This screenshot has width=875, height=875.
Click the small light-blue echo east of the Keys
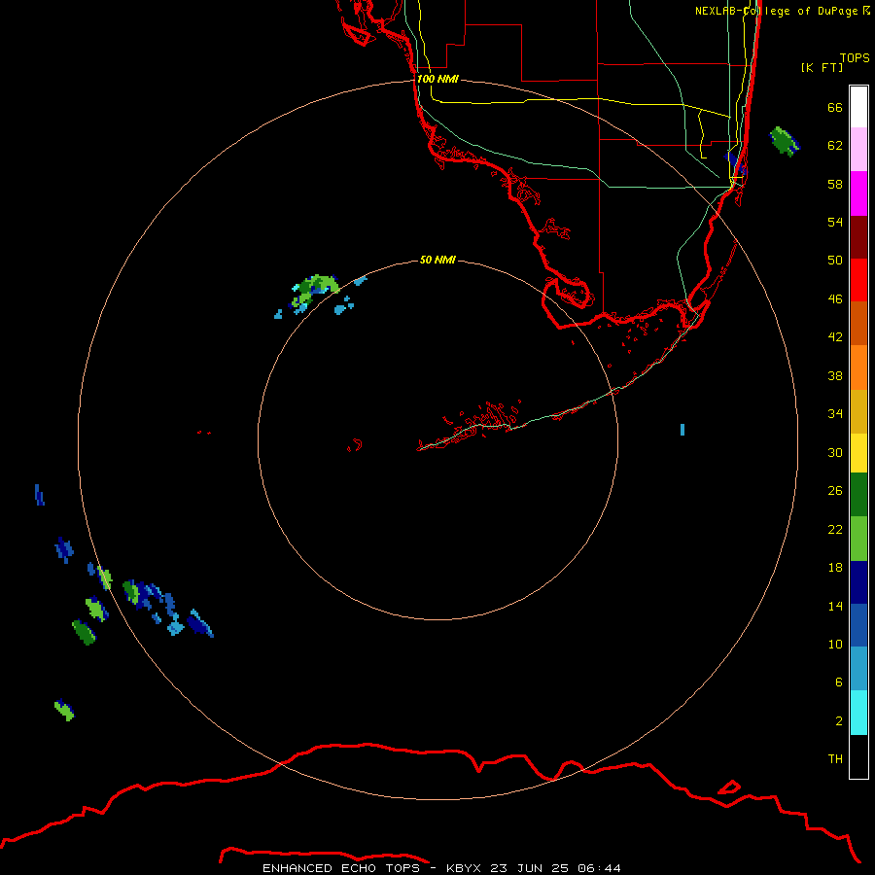[682, 430]
